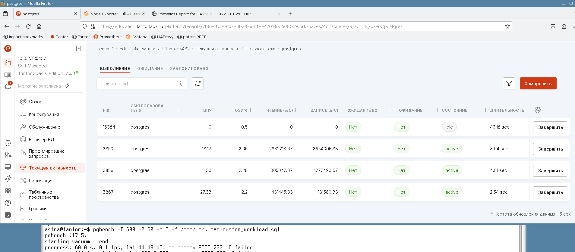Open notifications bell in sidebar
The image size is (575, 252).
(x=8, y=86)
